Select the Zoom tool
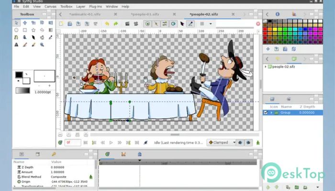 (42, 44)
